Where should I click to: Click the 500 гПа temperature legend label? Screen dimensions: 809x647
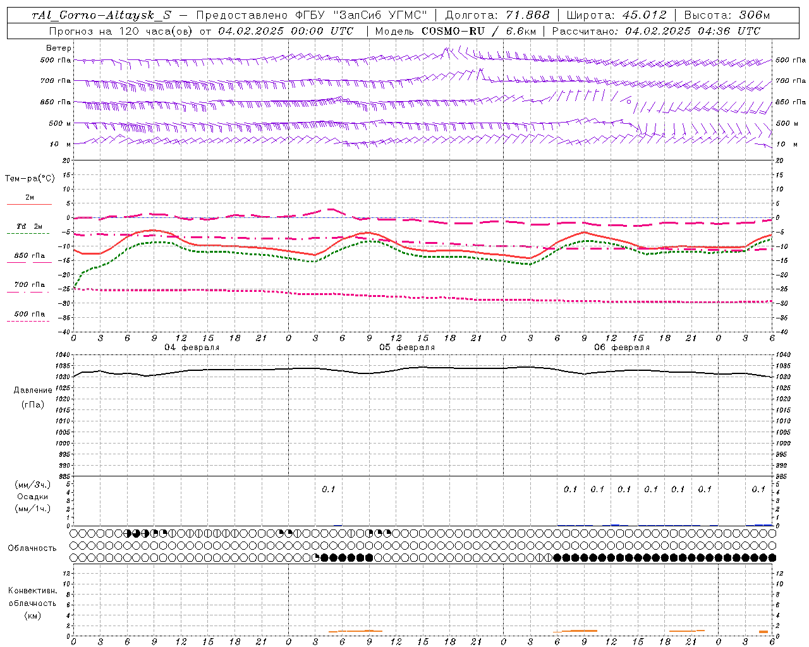(x=30, y=314)
